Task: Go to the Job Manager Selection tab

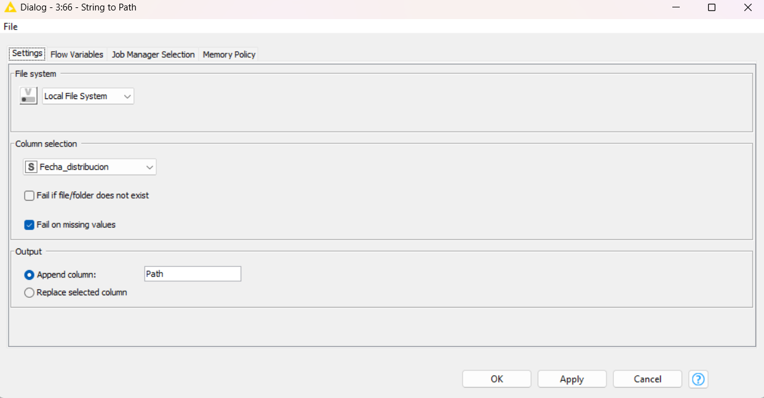Action: (153, 55)
